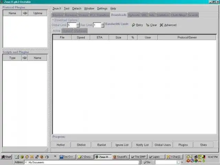
Task: Sort downloads by Speed column
Action: pyautogui.click(x=81, y=37)
